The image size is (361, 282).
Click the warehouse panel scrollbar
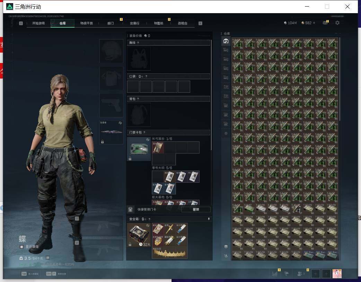[340, 79]
